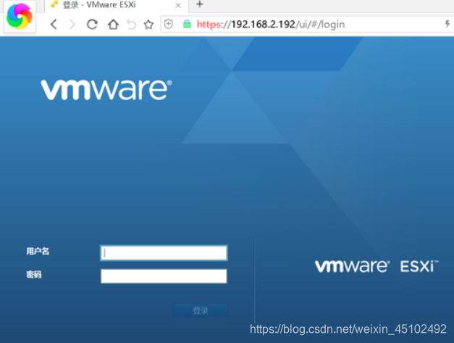
Task: Click the vmware ESXi logo at bottom right
Action: [x=377, y=266]
